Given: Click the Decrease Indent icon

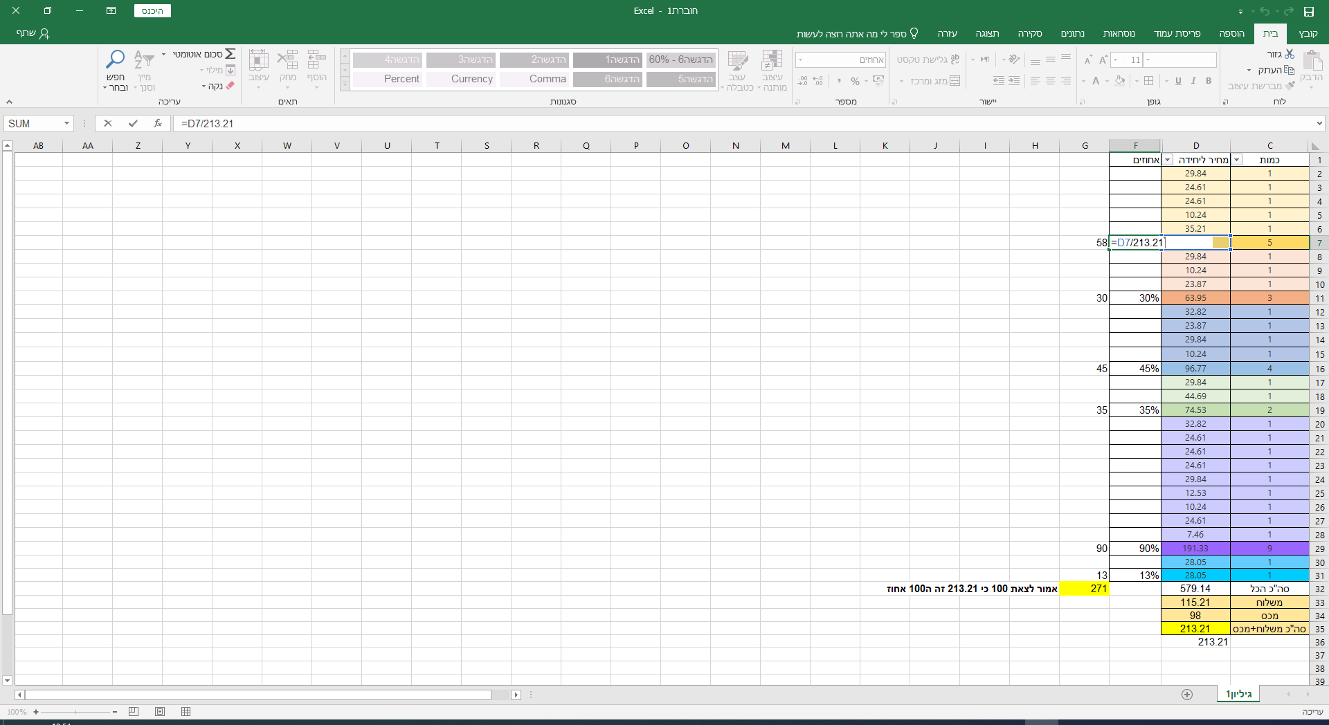Looking at the screenshot, I should pyautogui.click(x=1014, y=81).
